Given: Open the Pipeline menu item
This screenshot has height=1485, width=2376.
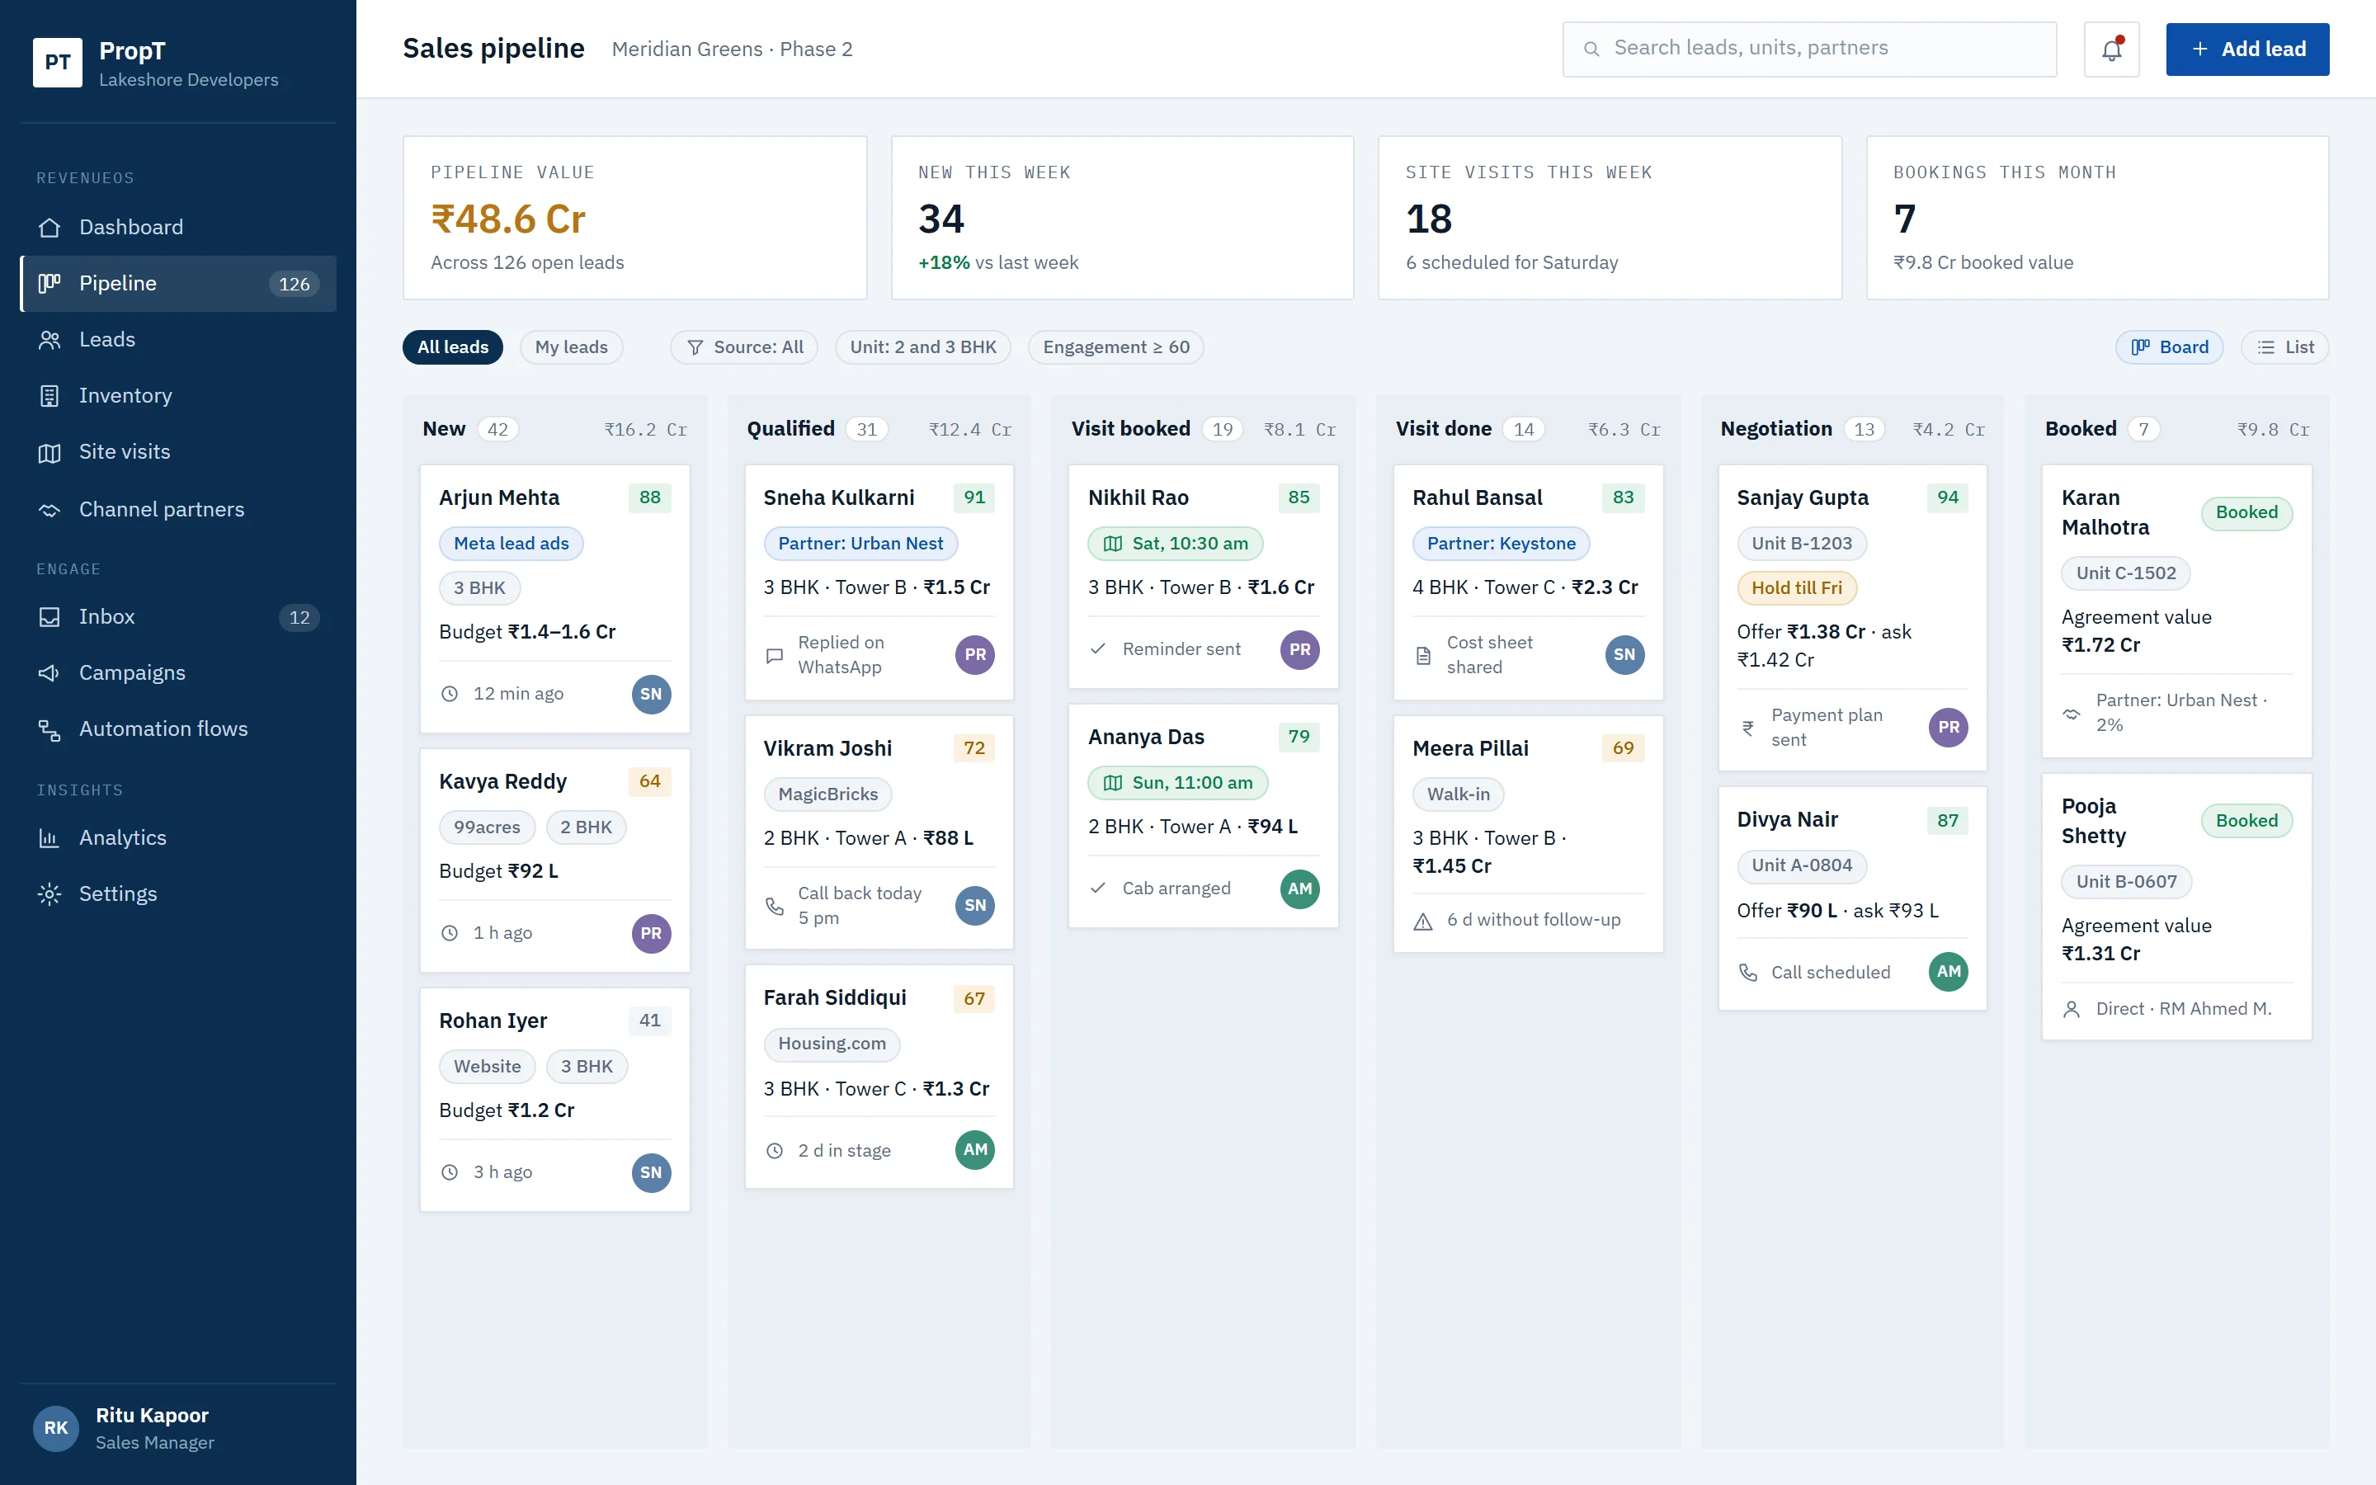Looking at the screenshot, I should pos(177,284).
